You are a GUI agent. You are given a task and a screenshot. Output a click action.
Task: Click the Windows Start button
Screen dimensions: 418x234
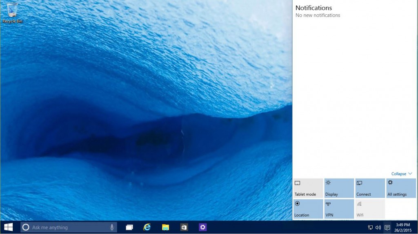(9, 227)
